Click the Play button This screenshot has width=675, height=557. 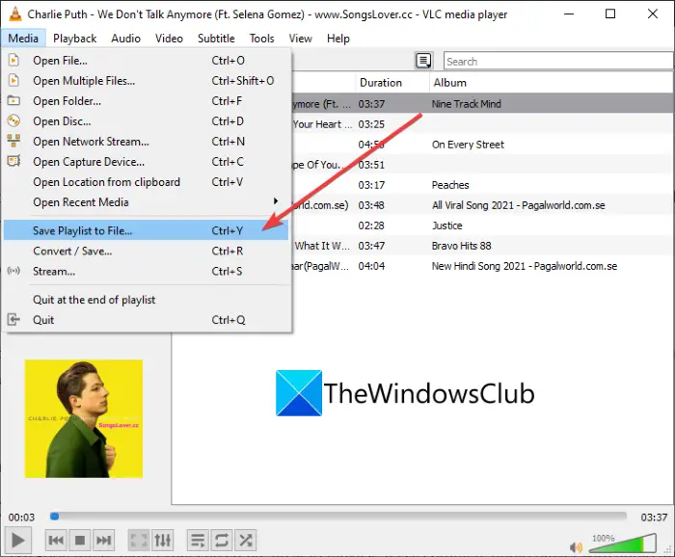[17, 541]
